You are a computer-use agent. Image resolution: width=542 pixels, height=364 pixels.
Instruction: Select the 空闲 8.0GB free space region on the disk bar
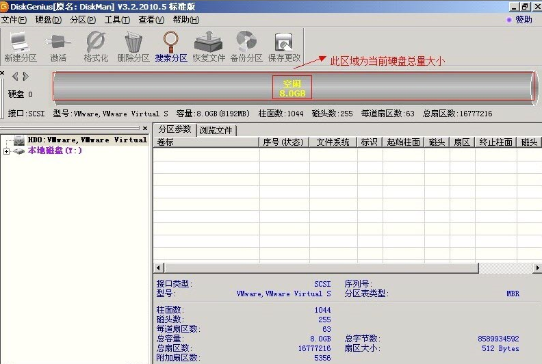tap(292, 88)
